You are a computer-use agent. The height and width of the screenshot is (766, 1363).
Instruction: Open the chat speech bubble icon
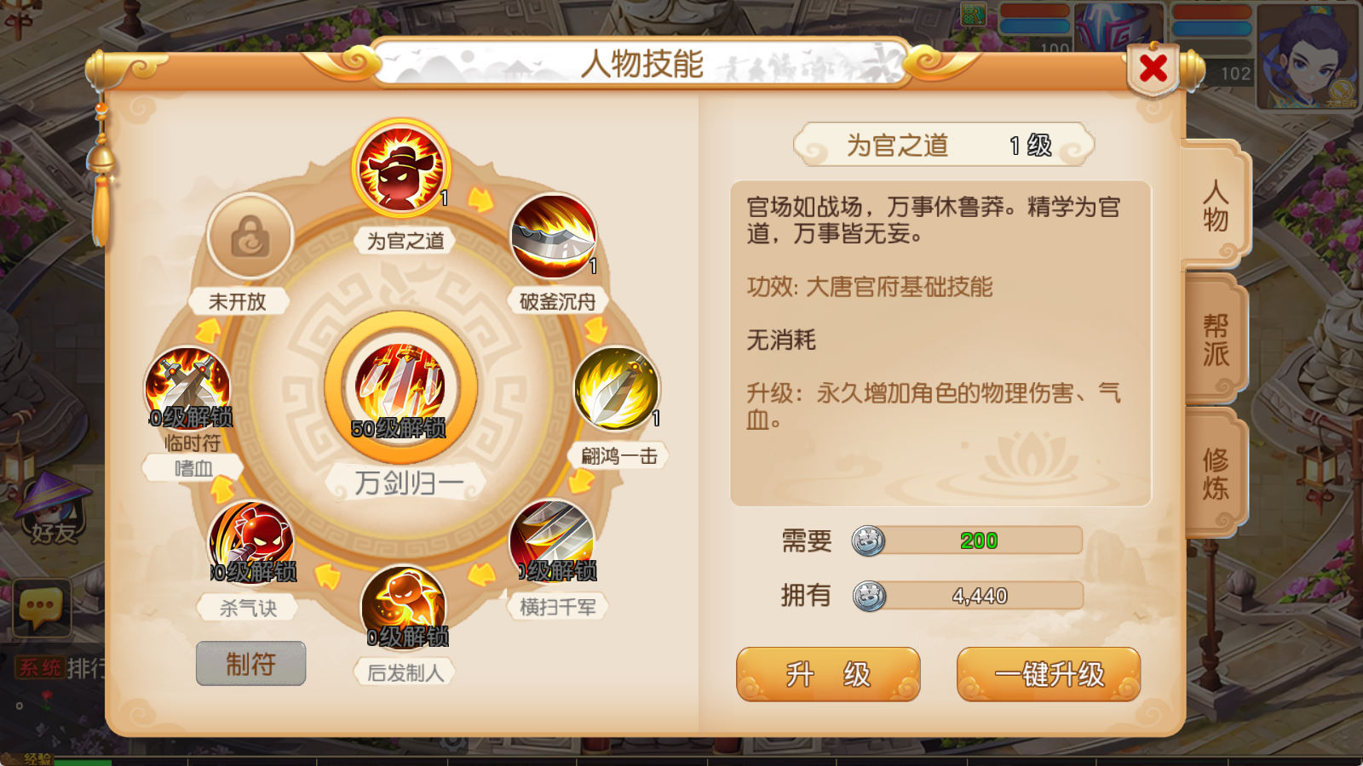coord(41,608)
